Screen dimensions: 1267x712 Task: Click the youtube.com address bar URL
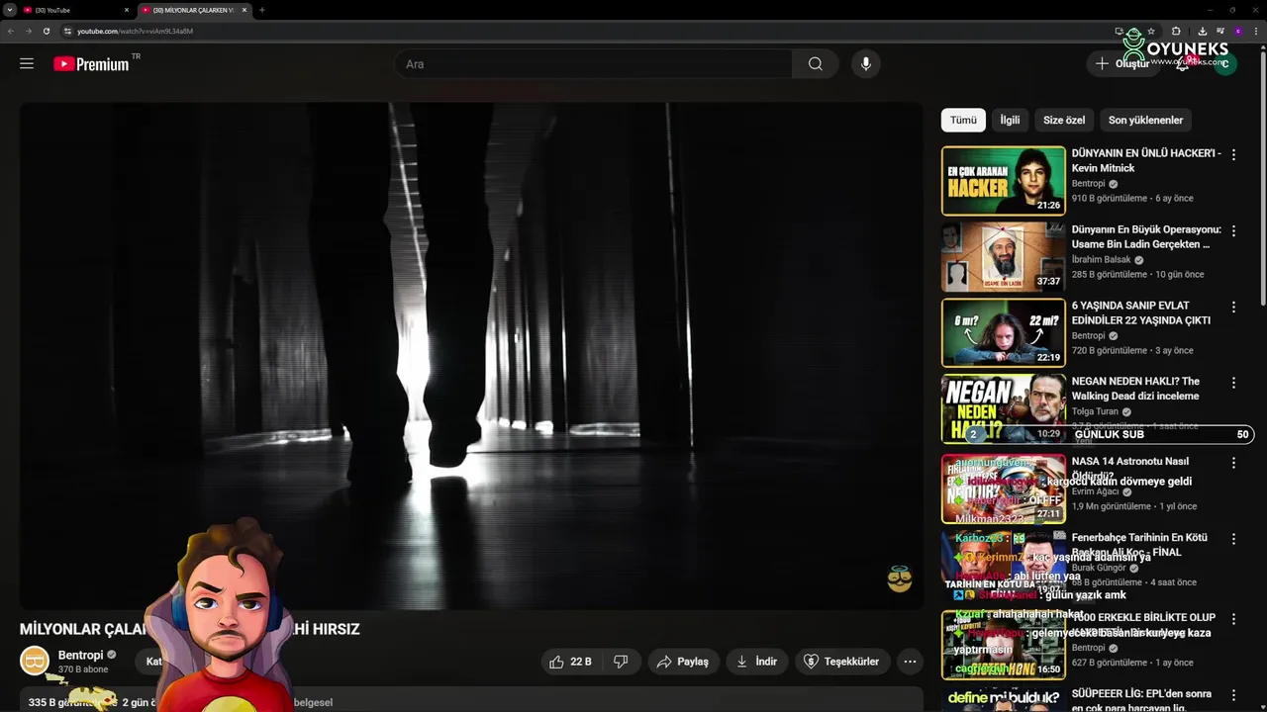(x=135, y=31)
